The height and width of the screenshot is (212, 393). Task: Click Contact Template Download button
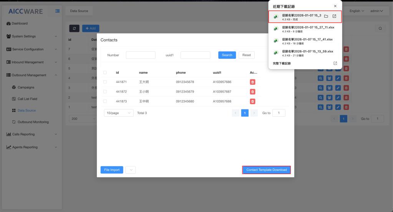point(267,170)
